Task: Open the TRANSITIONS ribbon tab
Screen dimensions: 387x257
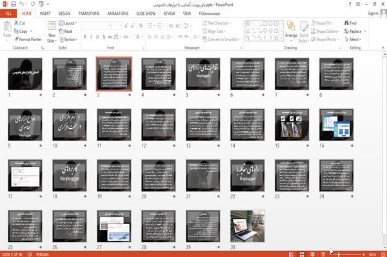Action: click(x=89, y=14)
